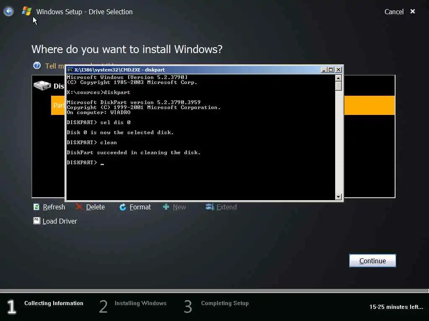Click the 'Installing Windows' step label

[140, 303]
